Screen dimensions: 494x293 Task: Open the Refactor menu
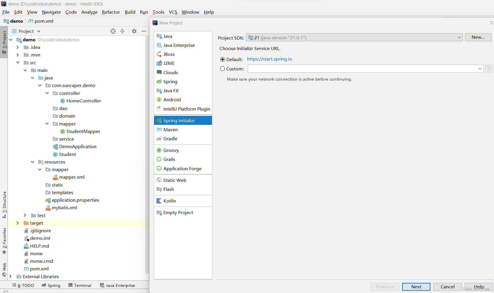pyautogui.click(x=111, y=12)
